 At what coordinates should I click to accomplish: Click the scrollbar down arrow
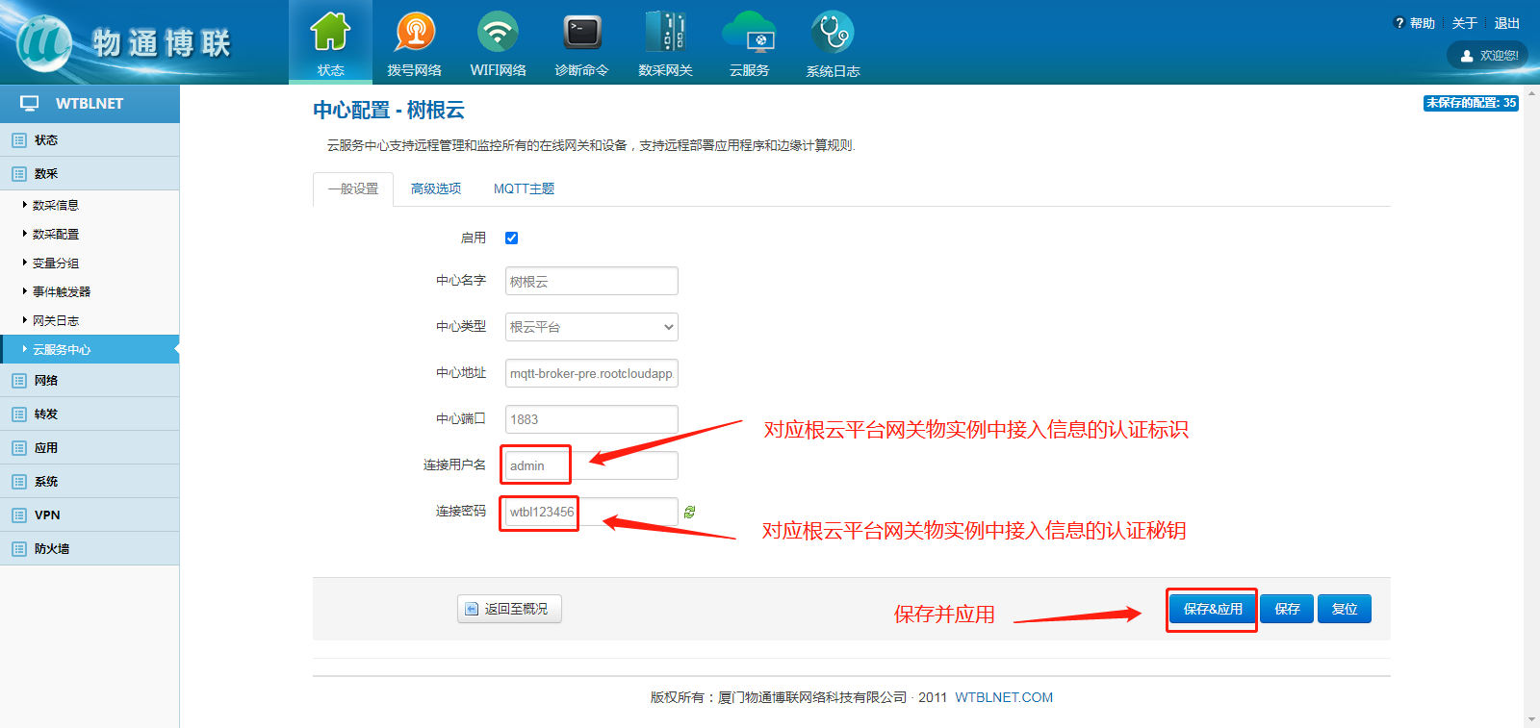click(x=1531, y=719)
